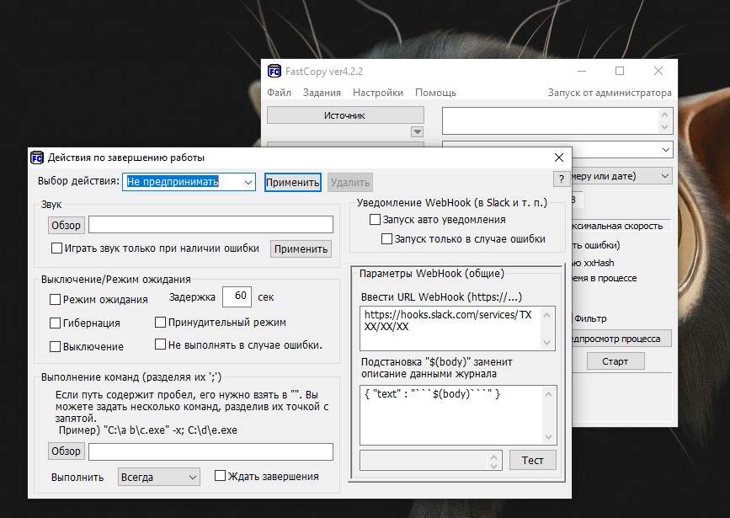The width and height of the screenshot is (730, 518).
Task: Click Применить in the sound section
Action: pos(301,248)
